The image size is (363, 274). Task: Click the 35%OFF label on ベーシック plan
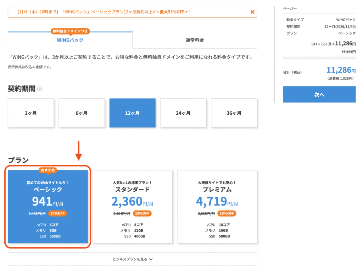58,214
